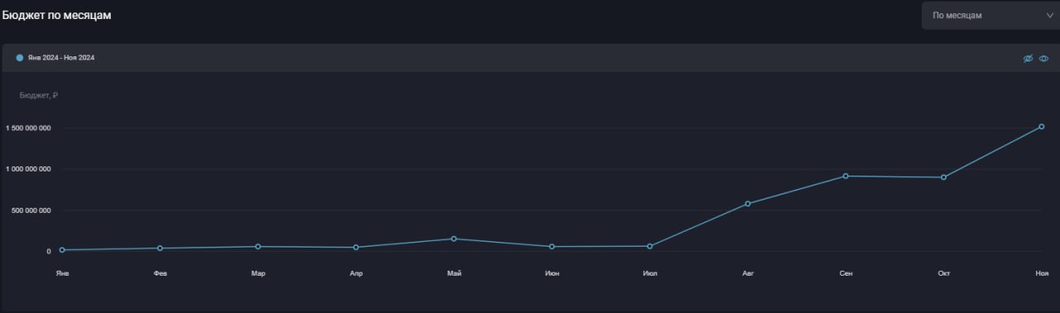
Task: Click the "Окт" month label
Action: point(943,273)
